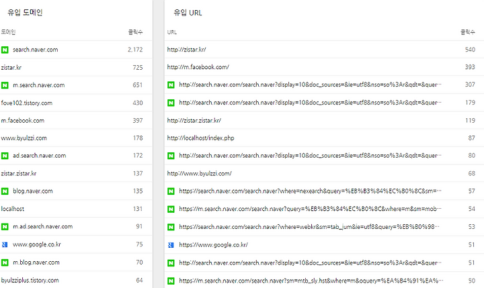Image resolution: width=484 pixels, height=288 pixels.
Task: Click the Naver icon beside search.naver.com domain
Action: click(5, 50)
